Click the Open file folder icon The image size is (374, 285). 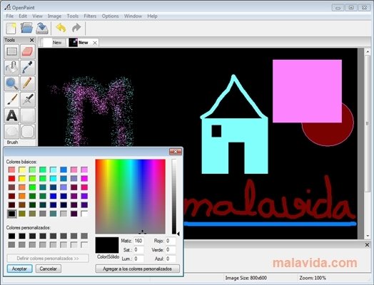[x=26, y=28]
